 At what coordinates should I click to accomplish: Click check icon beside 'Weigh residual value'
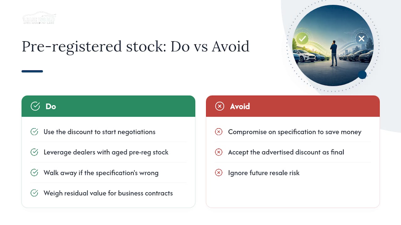coord(34,193)
